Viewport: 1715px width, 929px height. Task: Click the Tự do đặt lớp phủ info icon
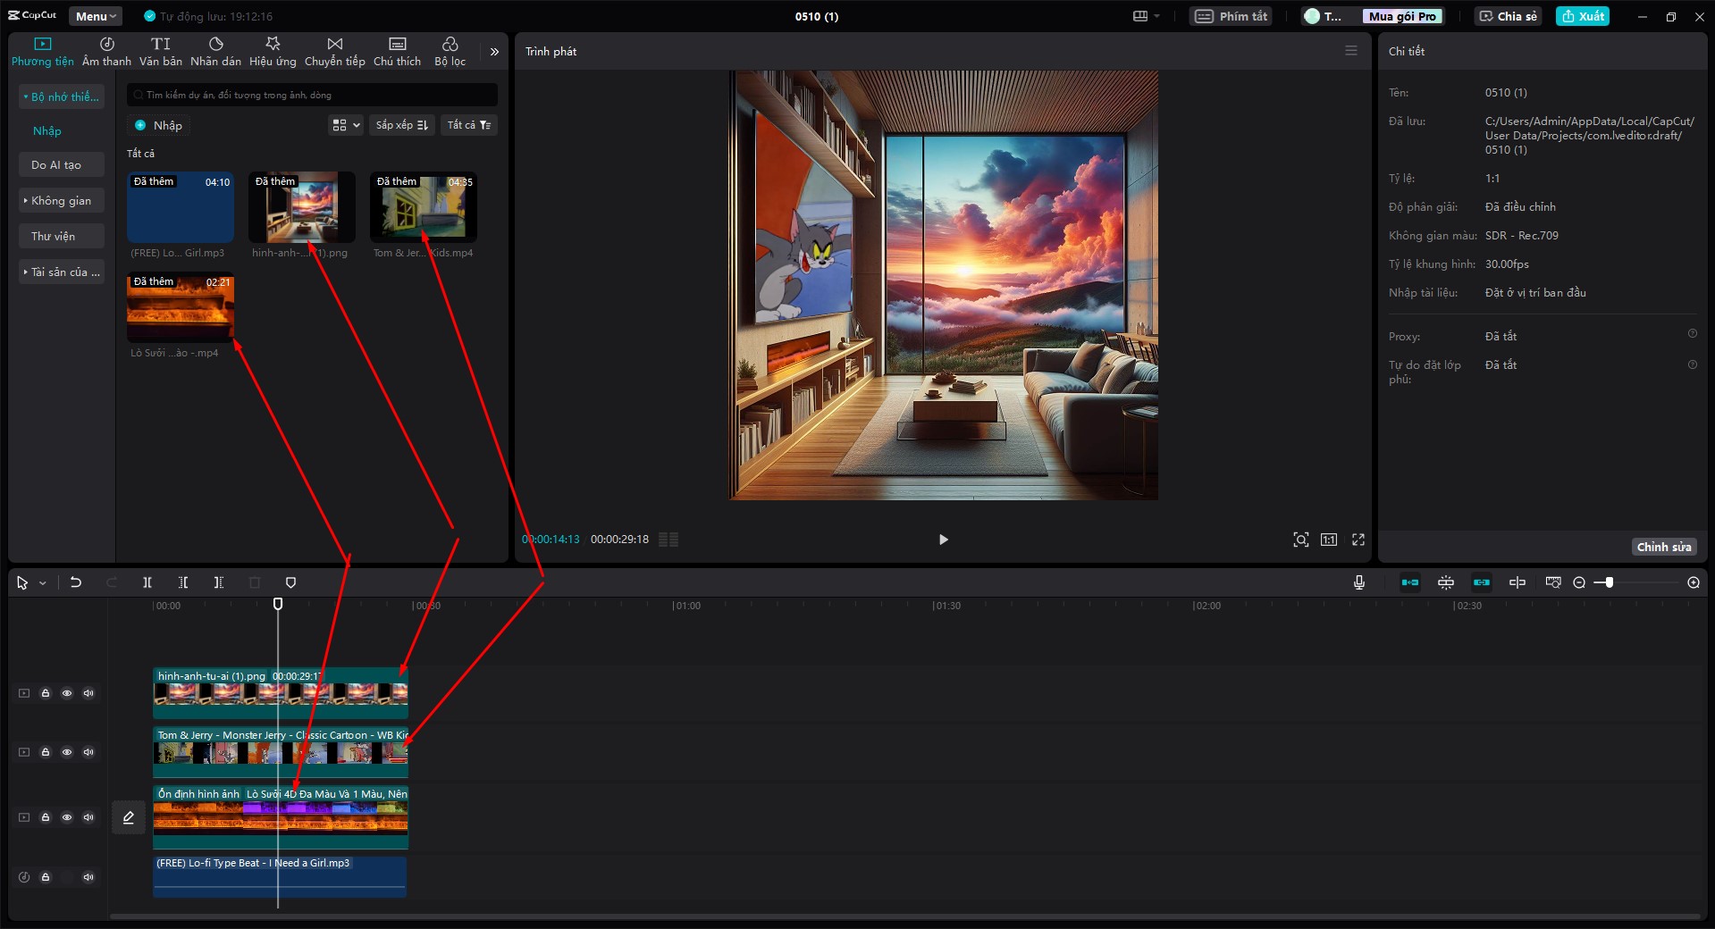coord(1692,364)
